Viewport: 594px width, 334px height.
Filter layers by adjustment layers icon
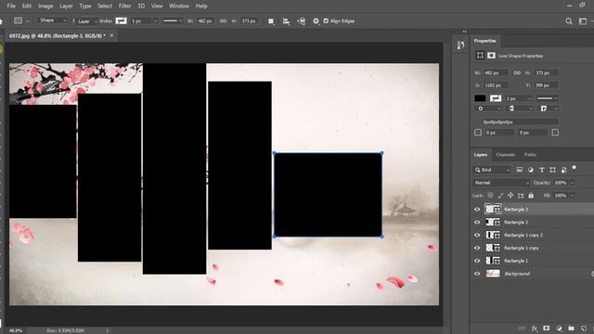click(x=531, y=170)
